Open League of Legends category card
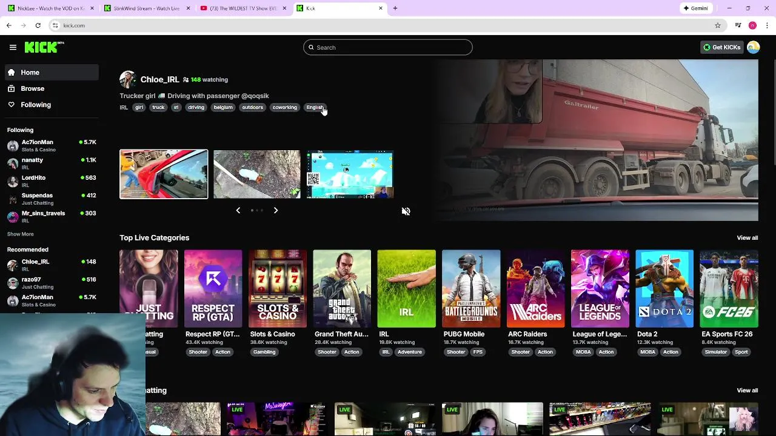The width and height of the screenshot is (776, 436). tap(600, 288)
